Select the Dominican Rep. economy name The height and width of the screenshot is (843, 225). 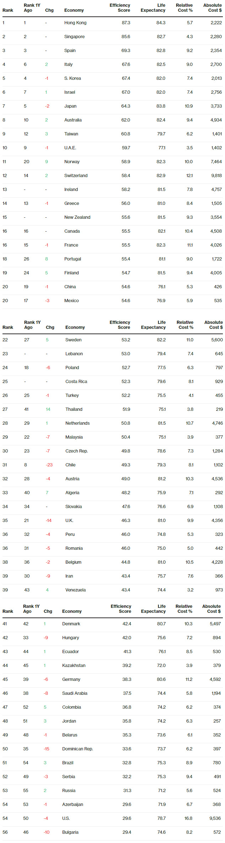click(x=77, y=749)
